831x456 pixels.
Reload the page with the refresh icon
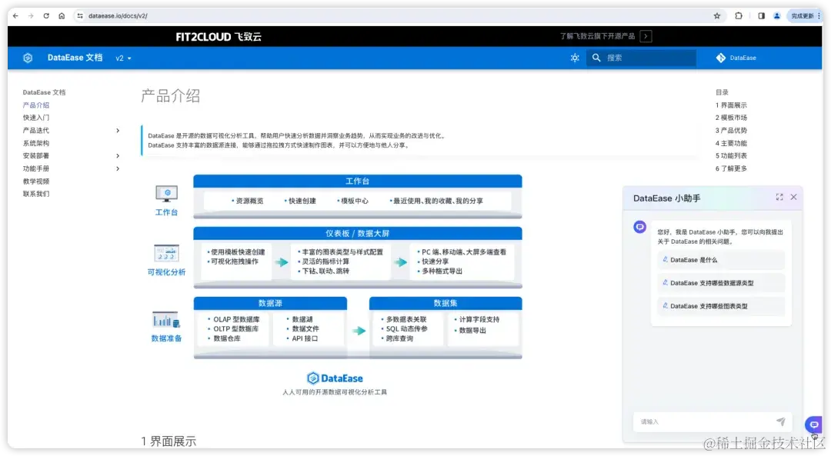point(46,16)
